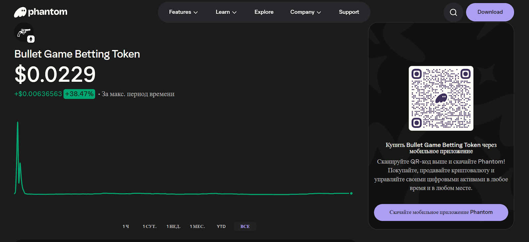The image size is (529, 242).
Task: Click the Ethereum network badge icon
Action: [x=31, y=39]
